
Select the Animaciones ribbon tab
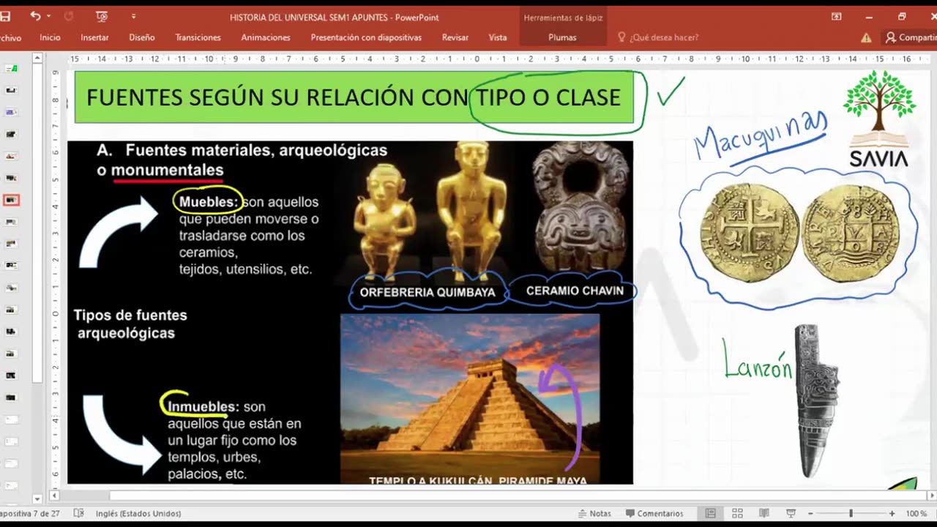[x=266, y=37]
